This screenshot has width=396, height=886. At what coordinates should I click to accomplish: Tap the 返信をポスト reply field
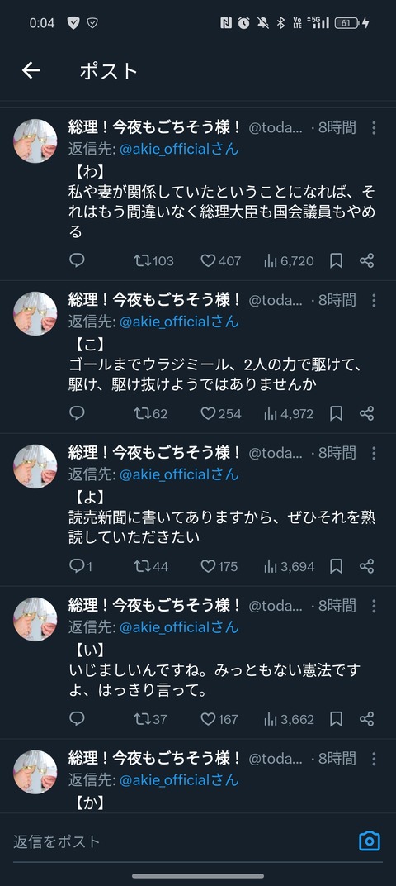pyautogui.click(x=181, y=841)
